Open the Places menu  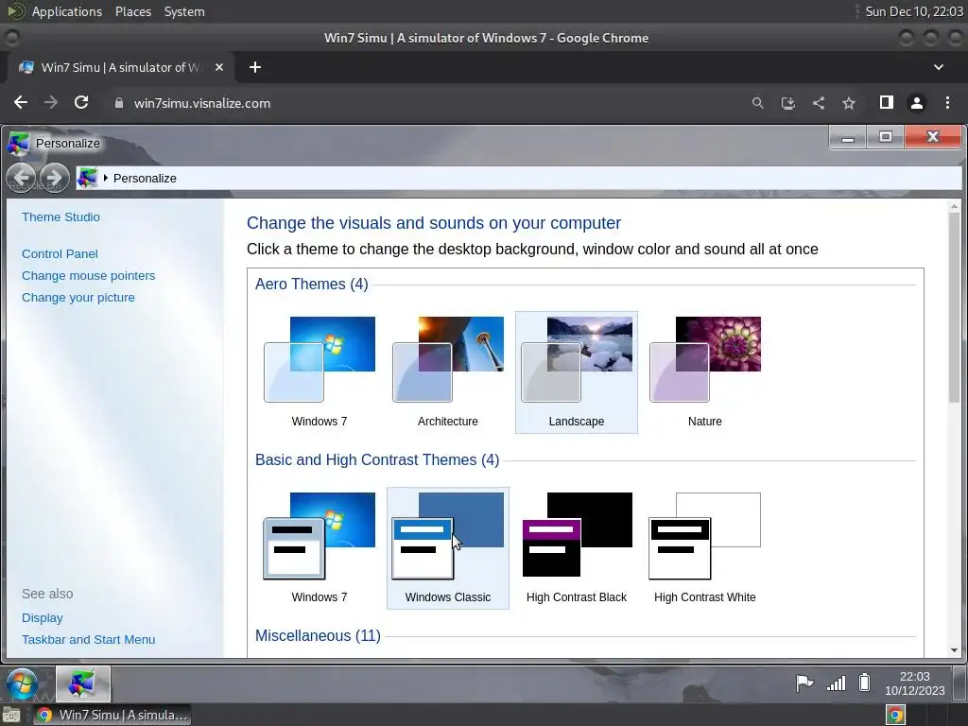point(133,11)
